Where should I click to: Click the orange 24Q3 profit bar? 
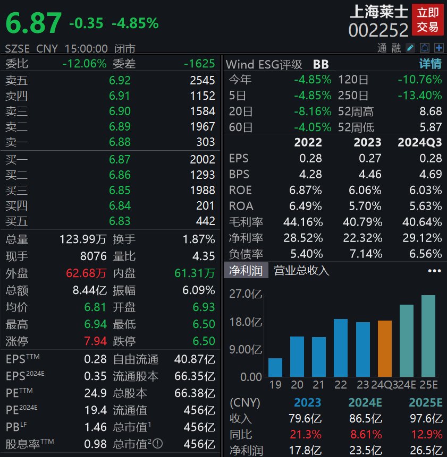(x=385, y=349)
